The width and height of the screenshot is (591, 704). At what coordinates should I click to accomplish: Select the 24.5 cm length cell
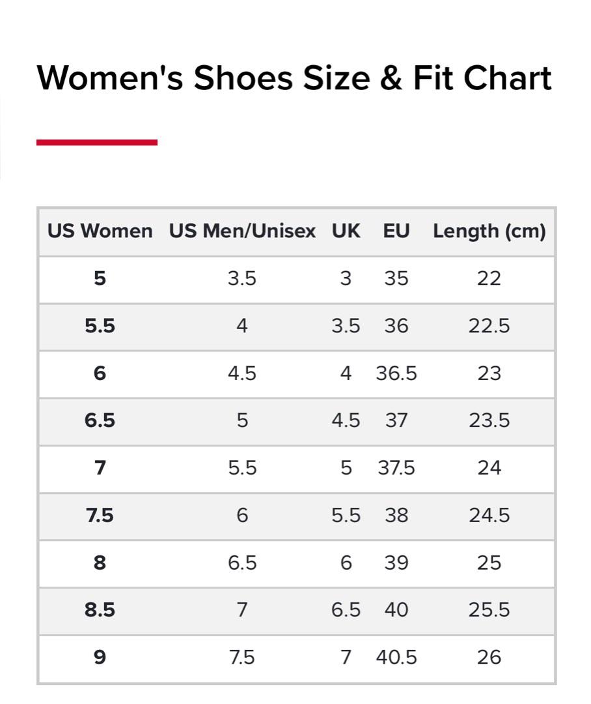click(489, 516)
